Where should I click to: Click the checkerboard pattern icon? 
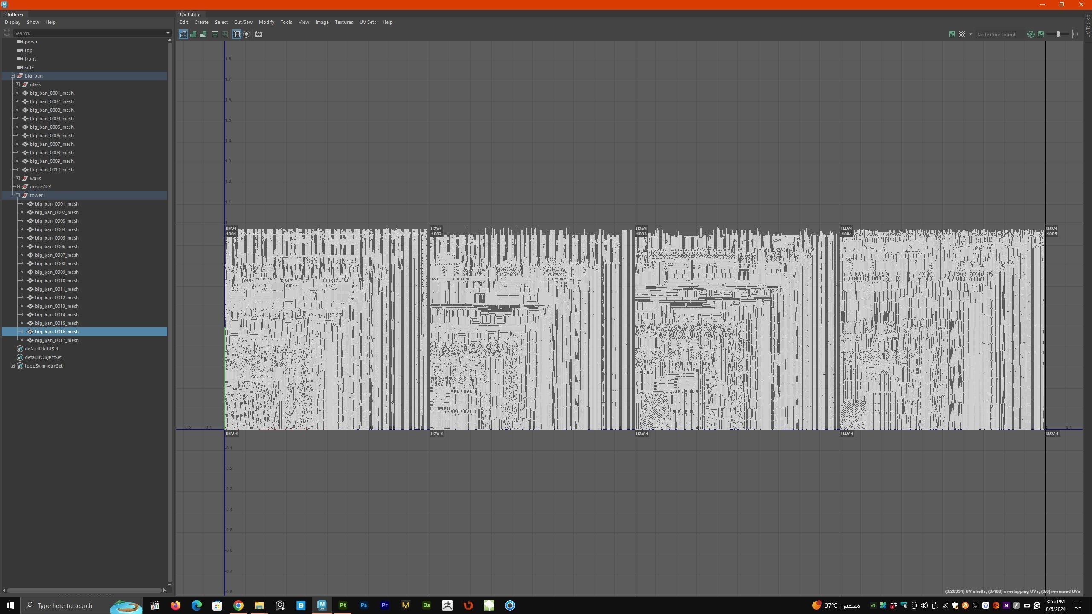click(x=962, y=34)
